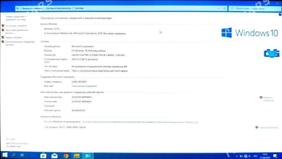Click the Intel Core i5-6300U processor text
This screenshot has width=282, height=159.
(98, 55)
